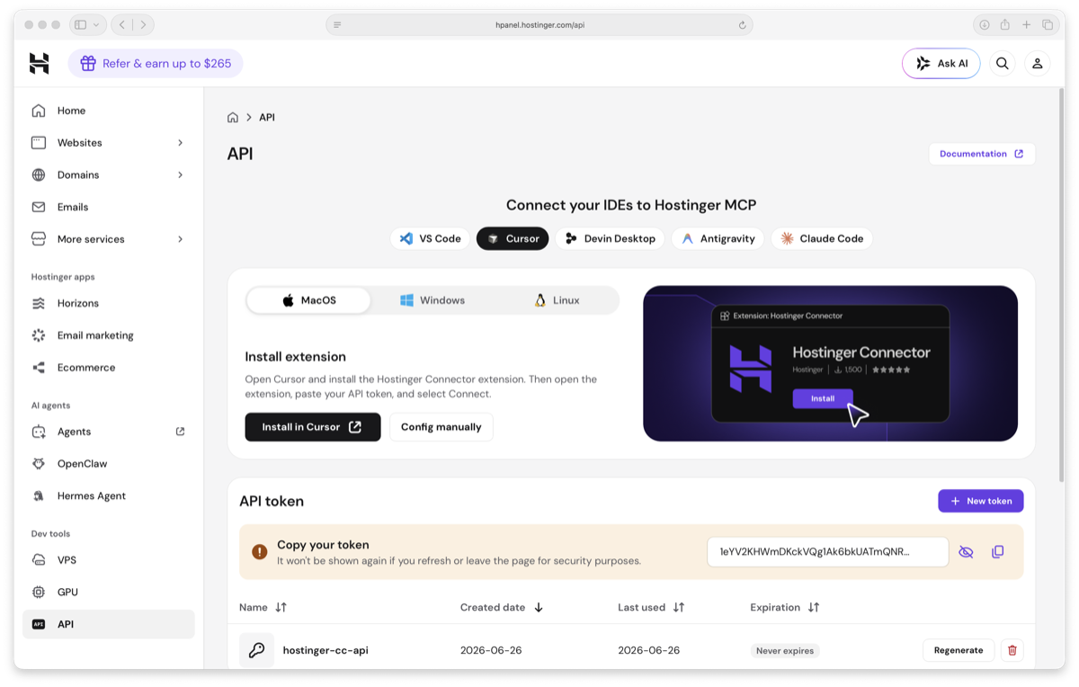1079x687 pixels.
Task: Click hostinger-cc-api token name
Action: click(325, 650)
